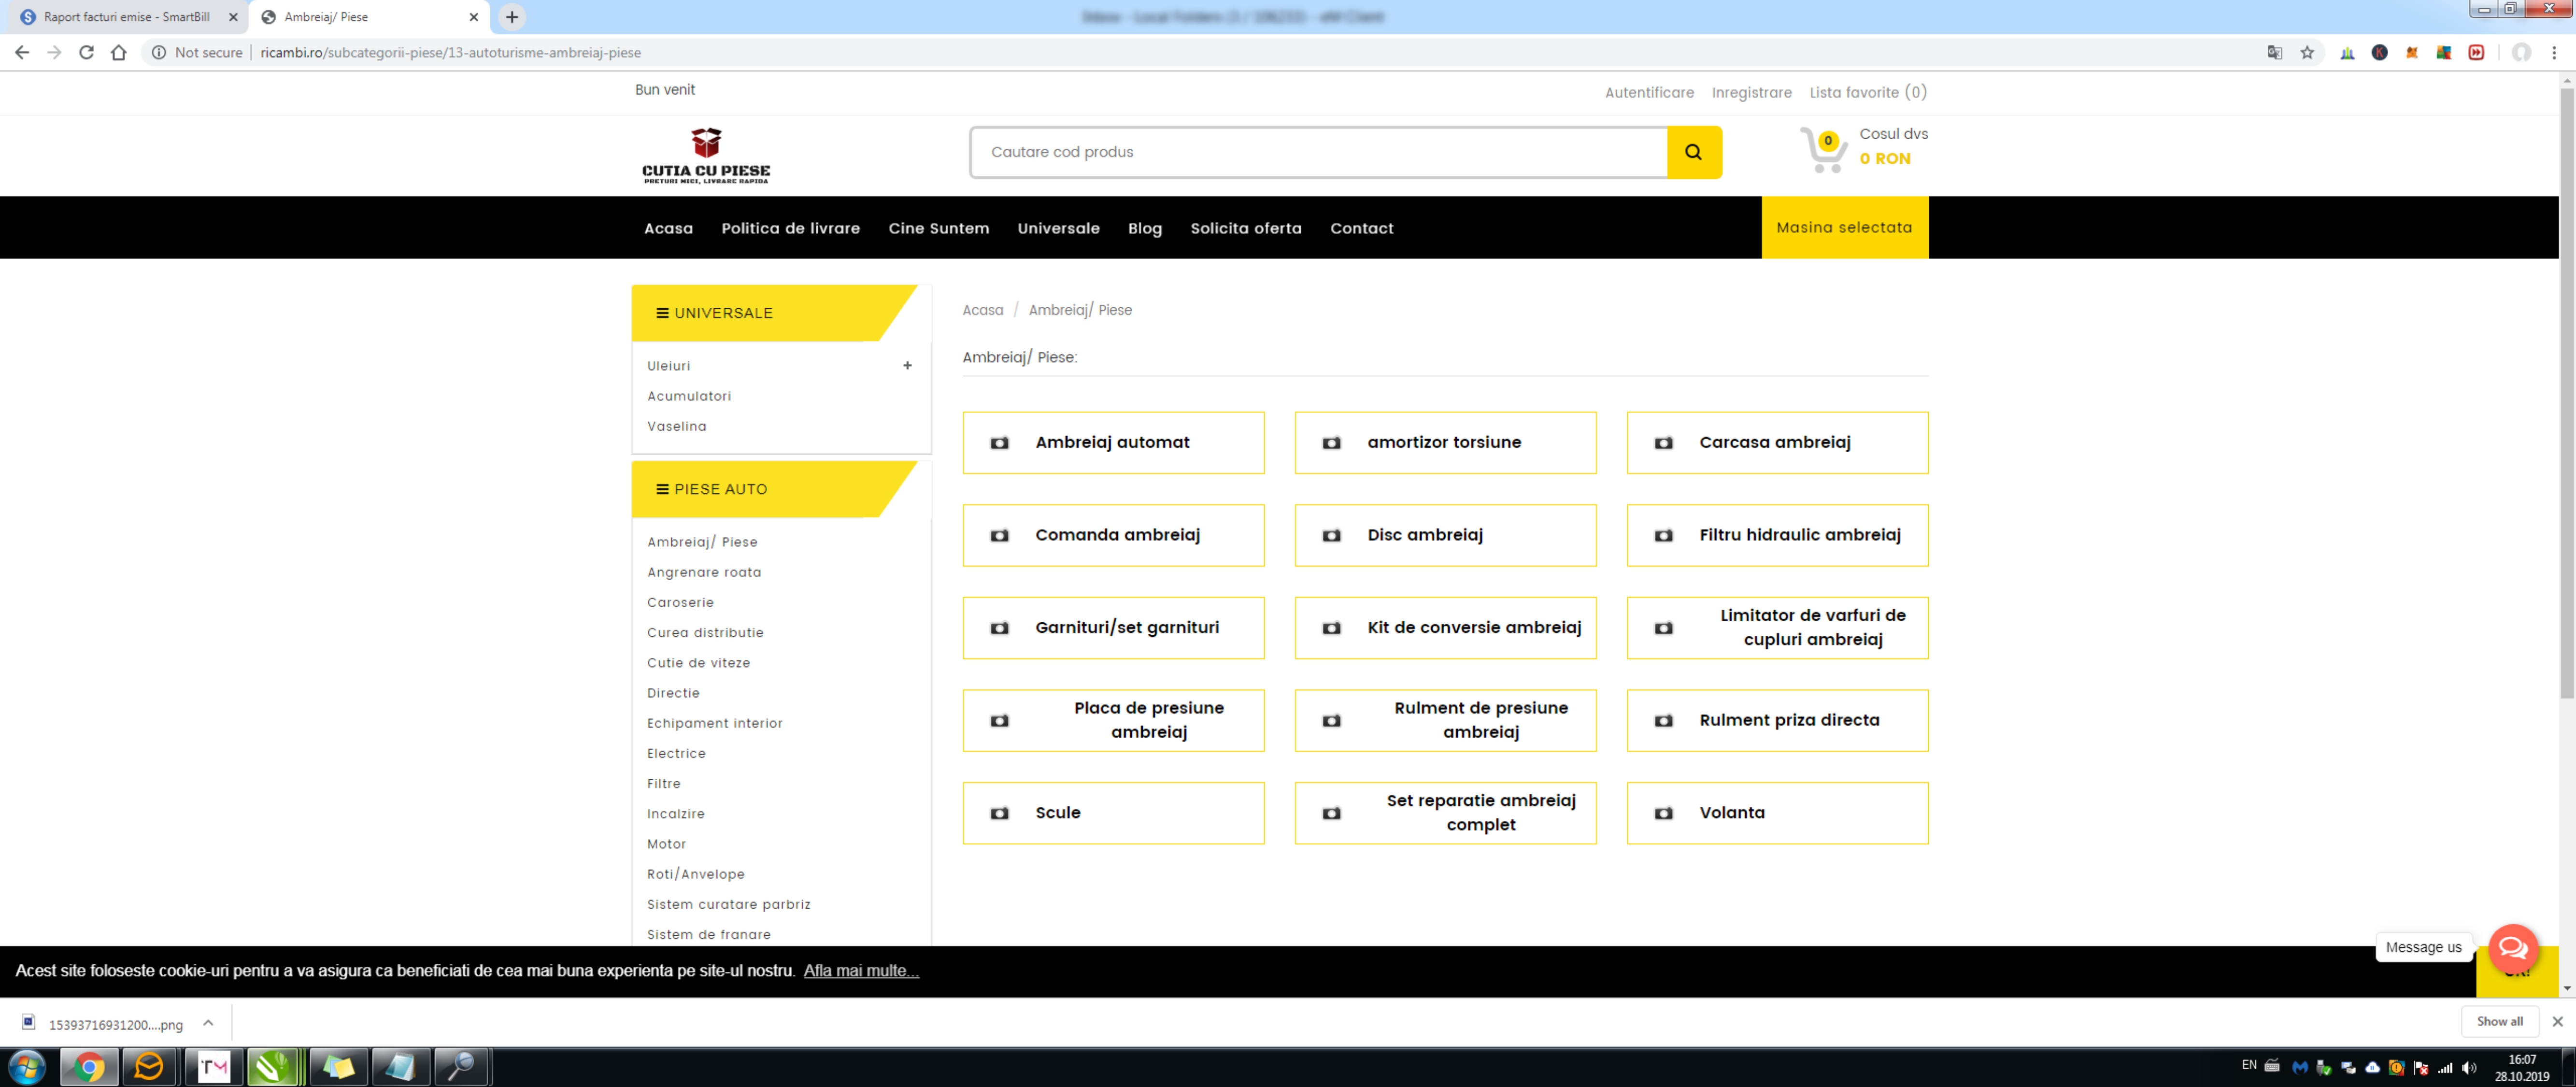This screenshot has width=2576, height=1087.
Task: Click Show all downloads button
Action: [x=2499, y=1021]
